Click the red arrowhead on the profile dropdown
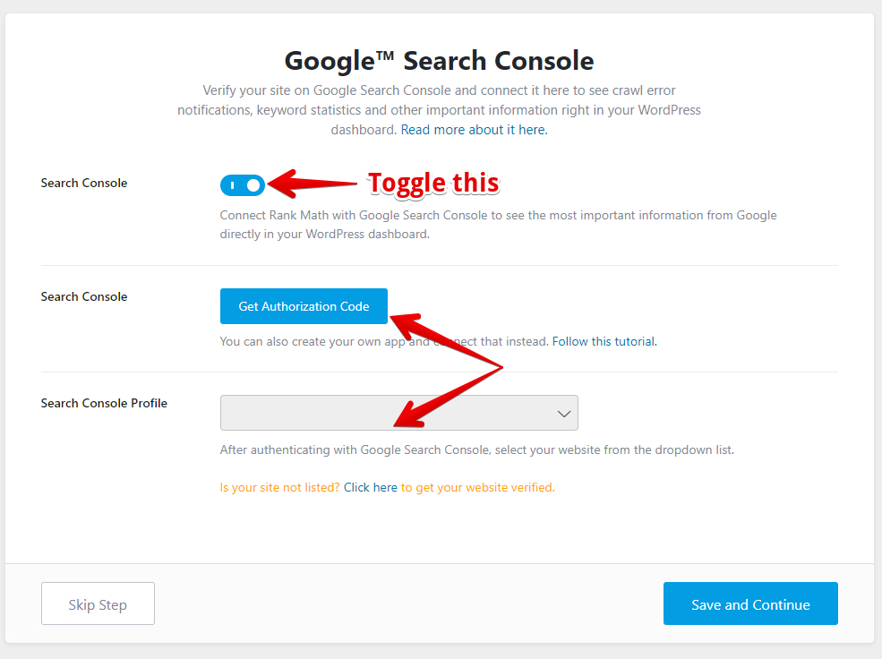 tap(408, 415)
